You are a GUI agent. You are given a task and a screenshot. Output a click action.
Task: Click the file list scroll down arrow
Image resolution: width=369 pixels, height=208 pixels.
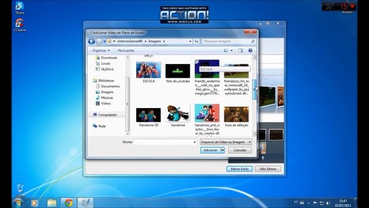tap(254, 134)
